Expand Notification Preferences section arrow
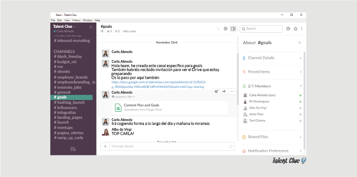Screen dimensions: 357x177 coord(301,151)
